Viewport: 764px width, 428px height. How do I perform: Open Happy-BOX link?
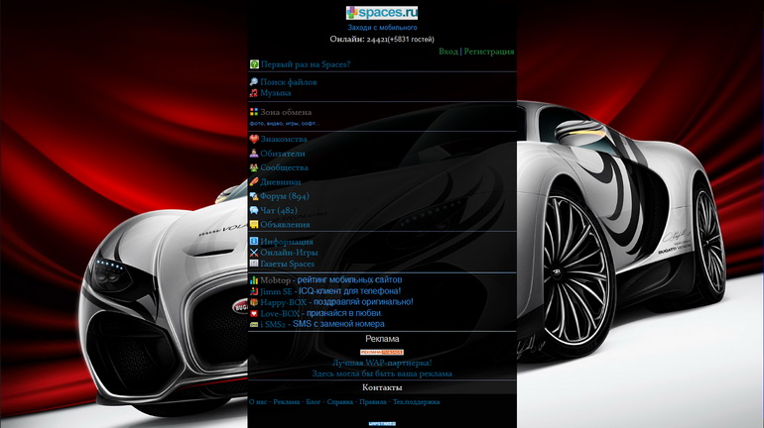283,302
